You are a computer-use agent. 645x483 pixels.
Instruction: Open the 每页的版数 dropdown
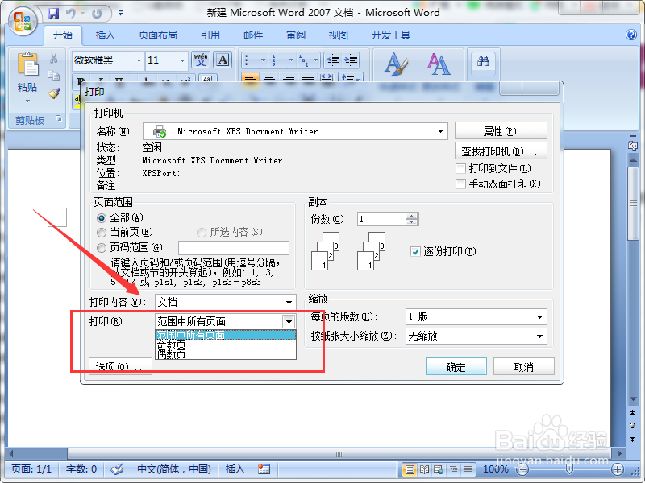click(539, 316)
